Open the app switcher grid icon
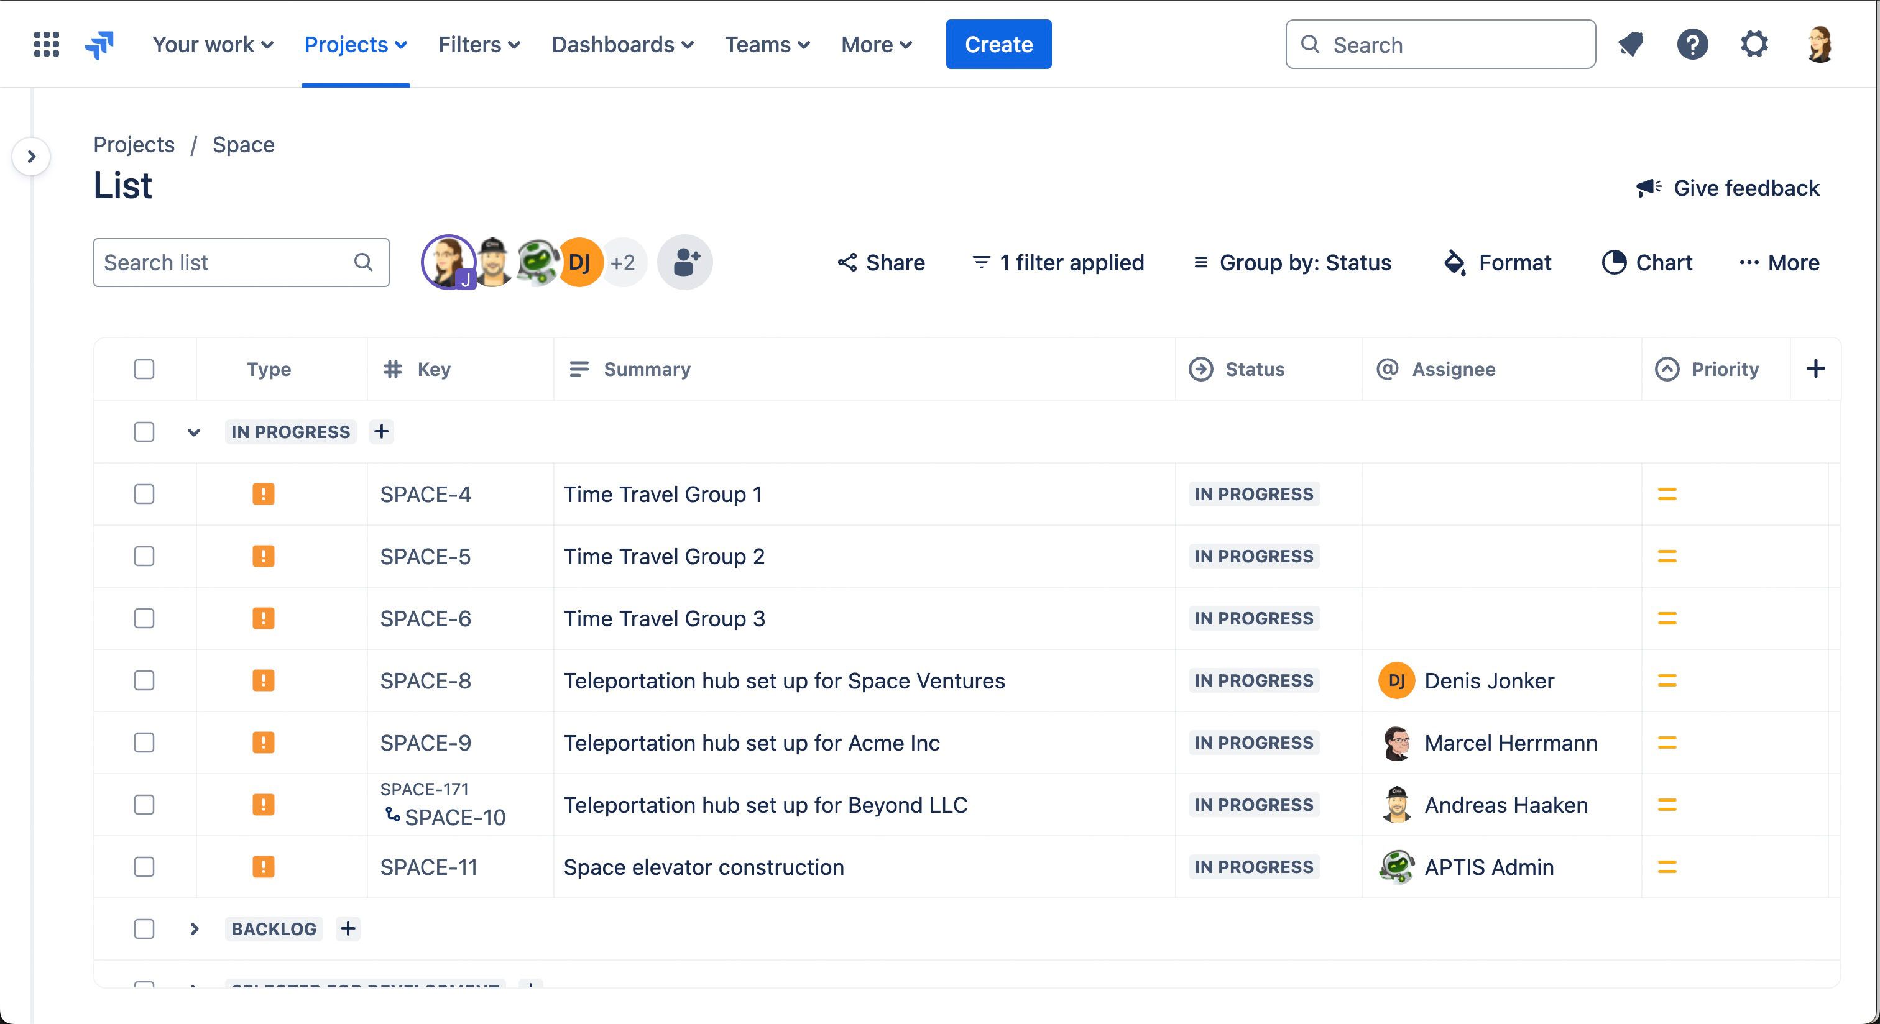 point(46,45)
